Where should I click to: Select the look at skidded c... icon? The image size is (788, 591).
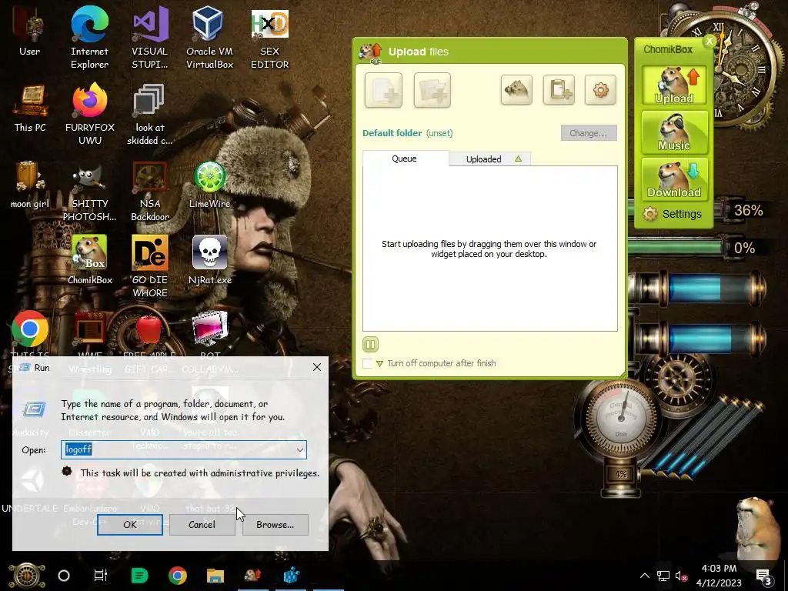pos(150,114)
